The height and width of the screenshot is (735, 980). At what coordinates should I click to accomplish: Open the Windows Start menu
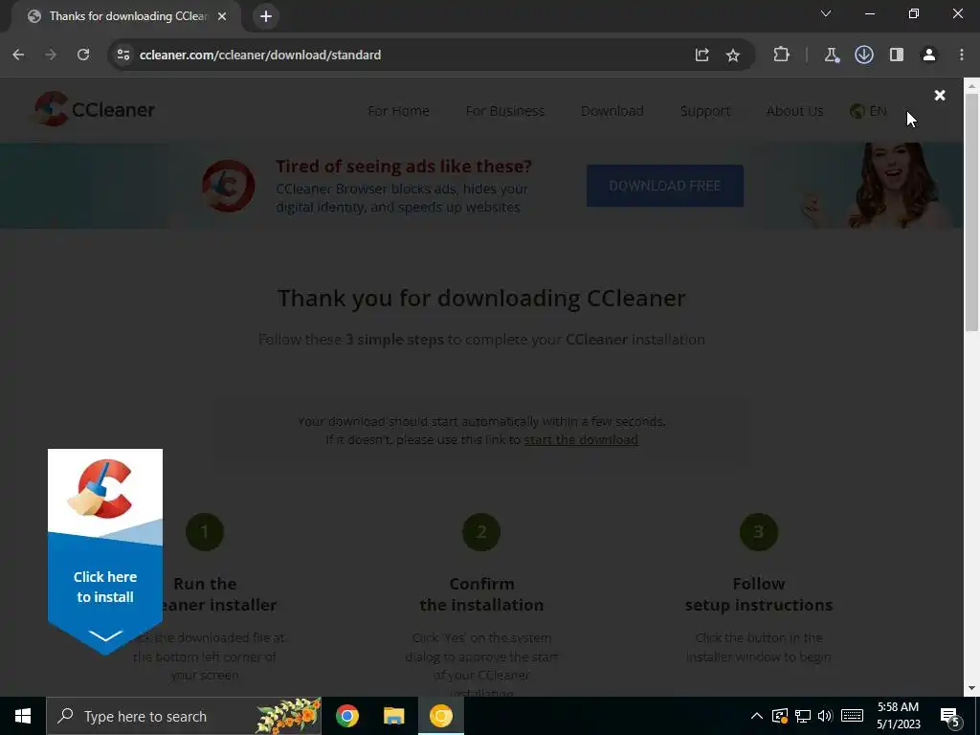click(23, 716)
